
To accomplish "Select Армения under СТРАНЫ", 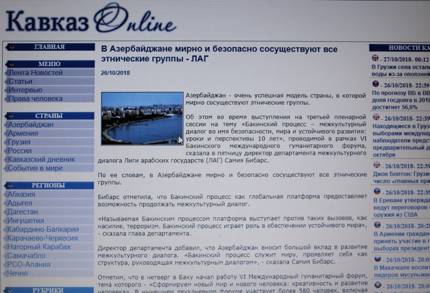I will point(49,133).
